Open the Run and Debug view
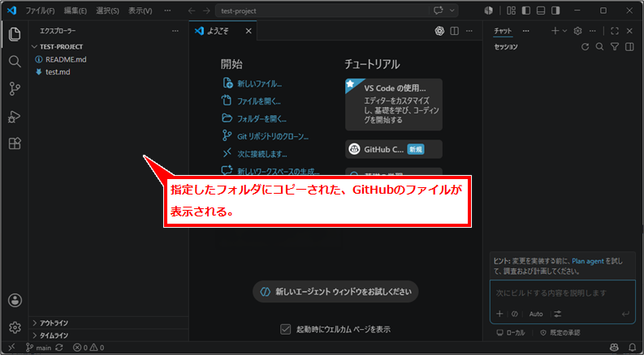Screen dimensions: 644x355 (15, 117)
